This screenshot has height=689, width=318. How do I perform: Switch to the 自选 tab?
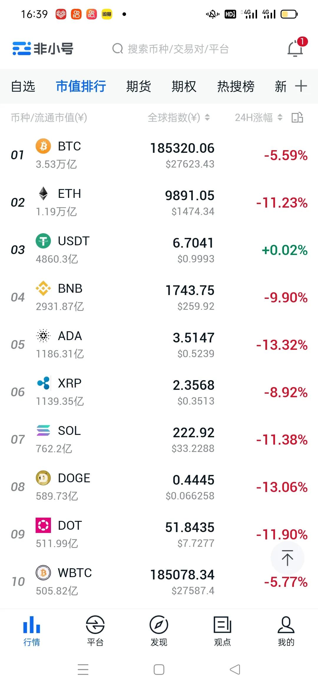click(23, 86)
